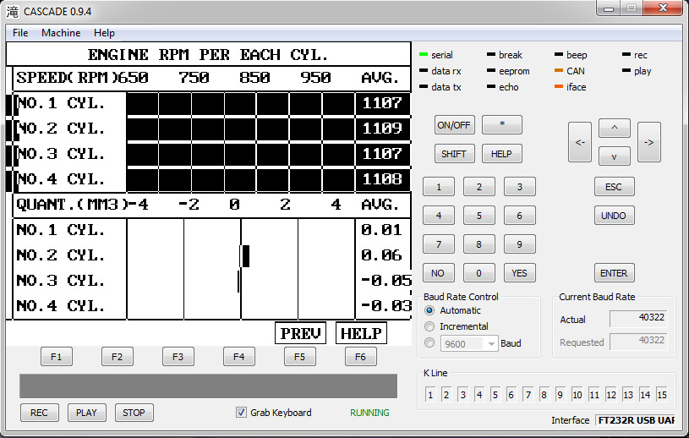
Task: Select the Incremental baud rate option
Action: [430, 326]
